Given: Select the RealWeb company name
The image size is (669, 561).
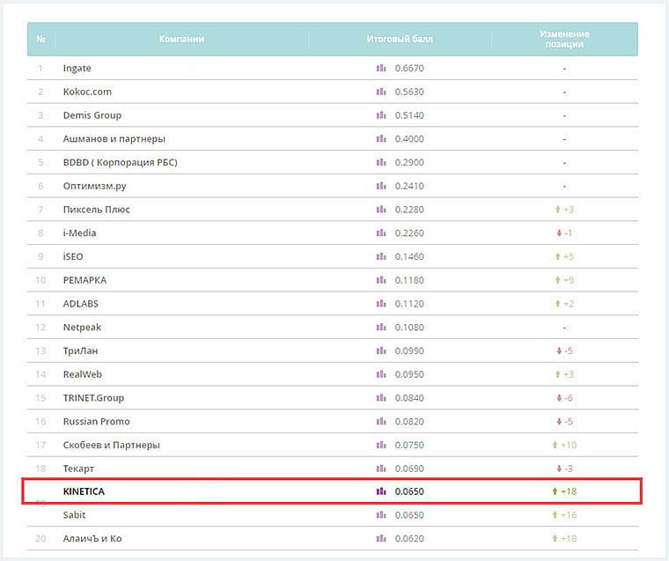Looking at the screenshot, I should pos(83,374).
